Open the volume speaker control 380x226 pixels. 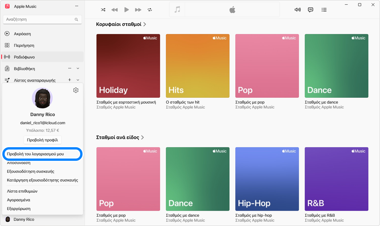pos(298,10)
